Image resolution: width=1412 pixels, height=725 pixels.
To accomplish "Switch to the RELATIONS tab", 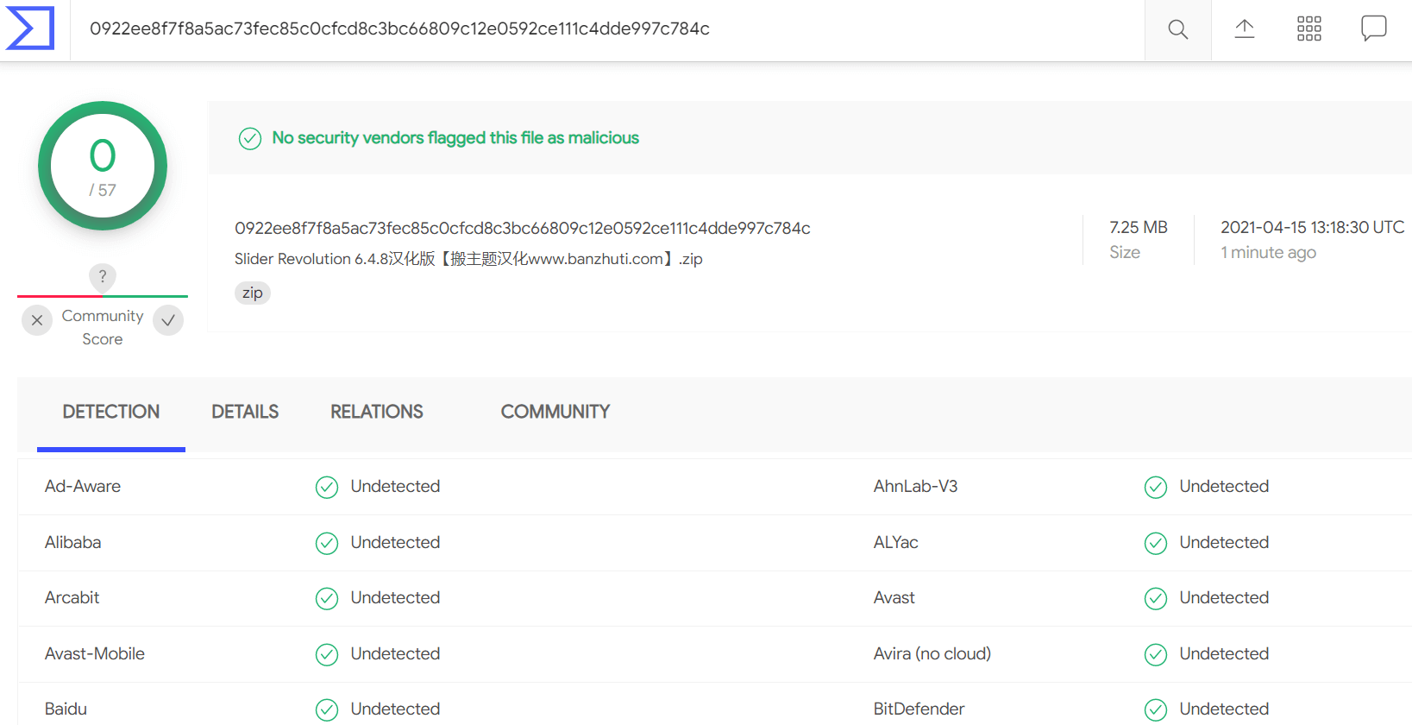I will (x=377, y=412).
